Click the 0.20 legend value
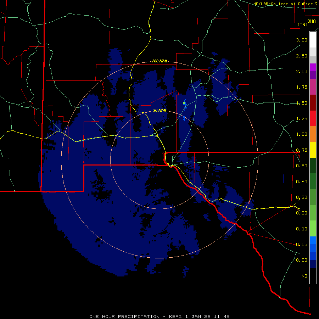This screenshot has height=319, width=319. click(x=302, y=213)
